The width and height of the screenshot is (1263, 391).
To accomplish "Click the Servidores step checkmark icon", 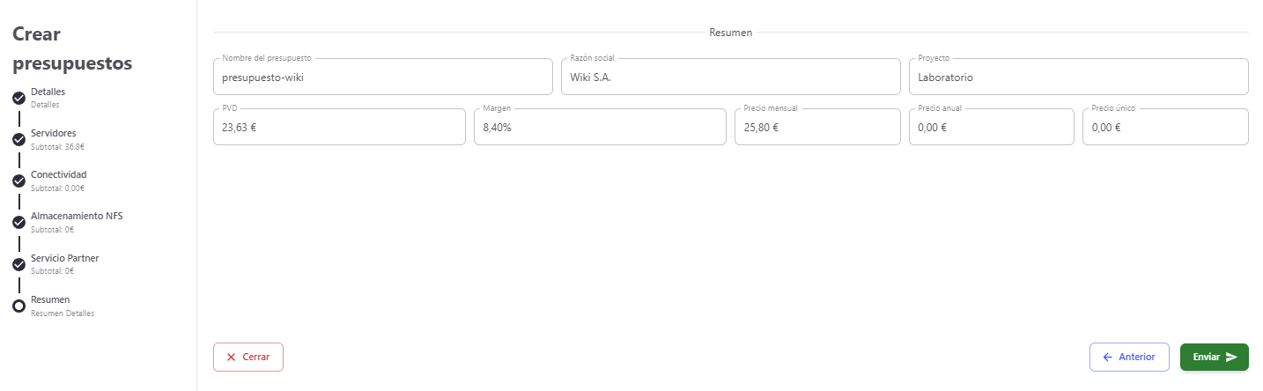I will (x=18, y=139).
